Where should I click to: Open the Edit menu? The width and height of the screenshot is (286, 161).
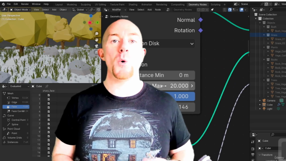[16, 4]
